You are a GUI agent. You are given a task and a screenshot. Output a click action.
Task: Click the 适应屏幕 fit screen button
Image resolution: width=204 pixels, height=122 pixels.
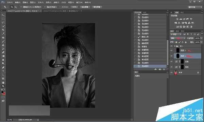[x=85, y=7]
